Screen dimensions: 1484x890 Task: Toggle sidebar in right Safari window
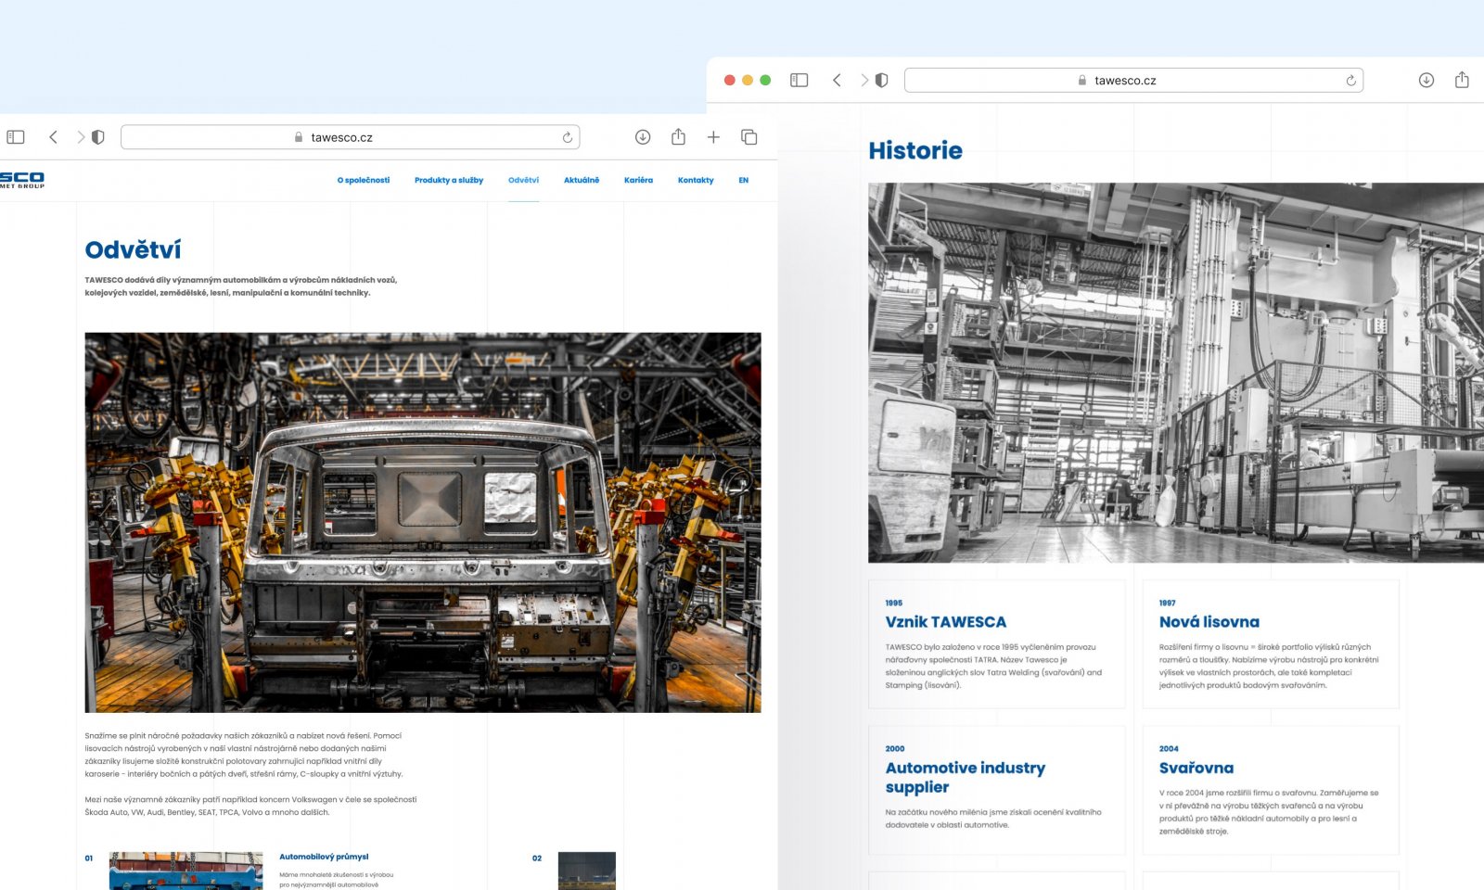click(x=799, y=81)
